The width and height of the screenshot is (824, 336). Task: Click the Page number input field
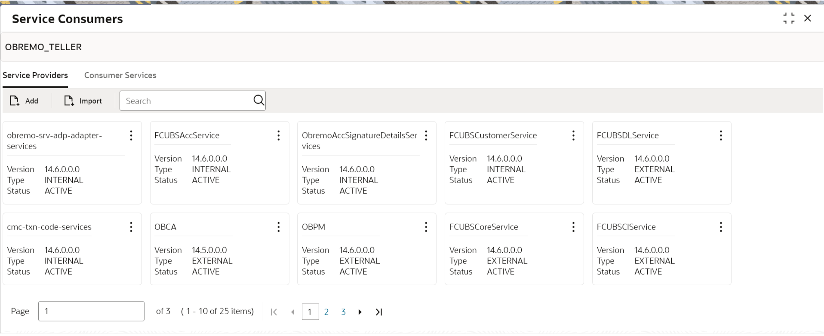91,311
